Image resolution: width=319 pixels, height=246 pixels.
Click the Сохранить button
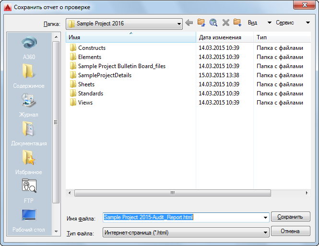click(291, 217)
